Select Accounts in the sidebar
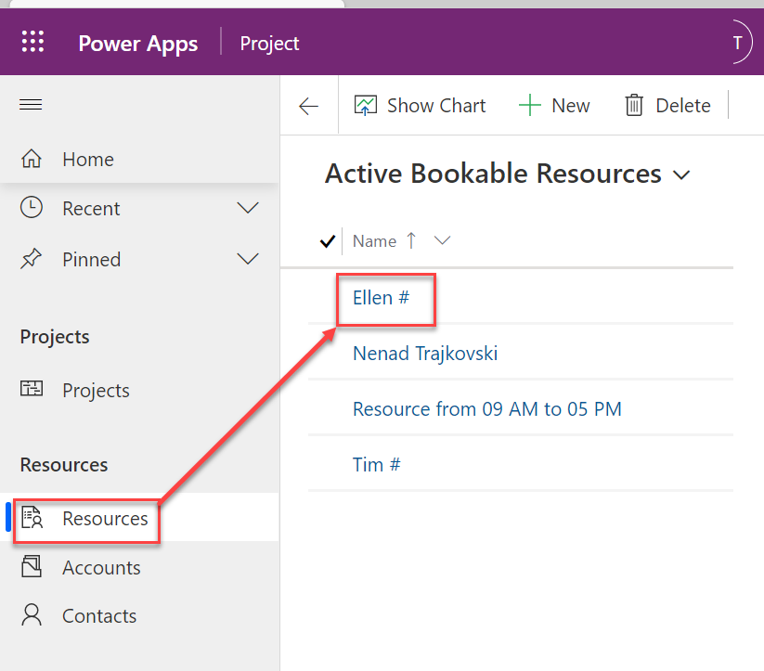The width and height of the screenshot is (764, 671). (100, 568)
